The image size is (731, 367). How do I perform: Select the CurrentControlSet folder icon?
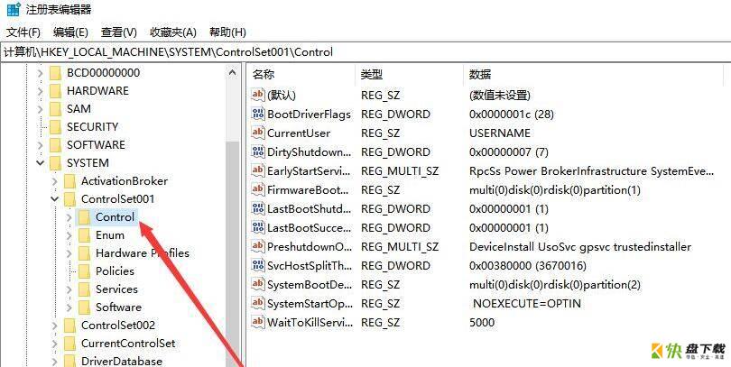(69, 344)
